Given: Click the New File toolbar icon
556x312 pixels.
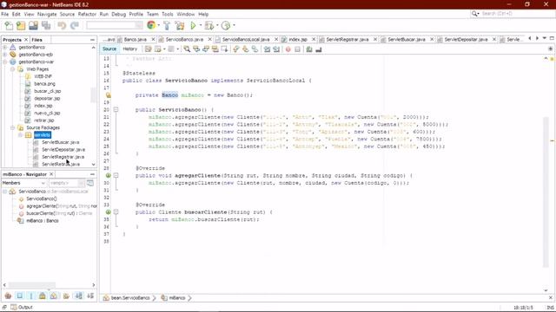Looking at the screenshot, I should point(9,25).
